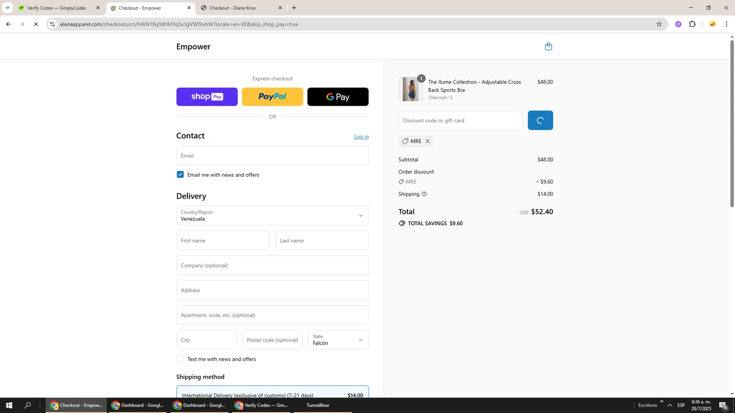This screenshot has height=413, width=735.
Task: Click the Email input field
Action: 272,156
